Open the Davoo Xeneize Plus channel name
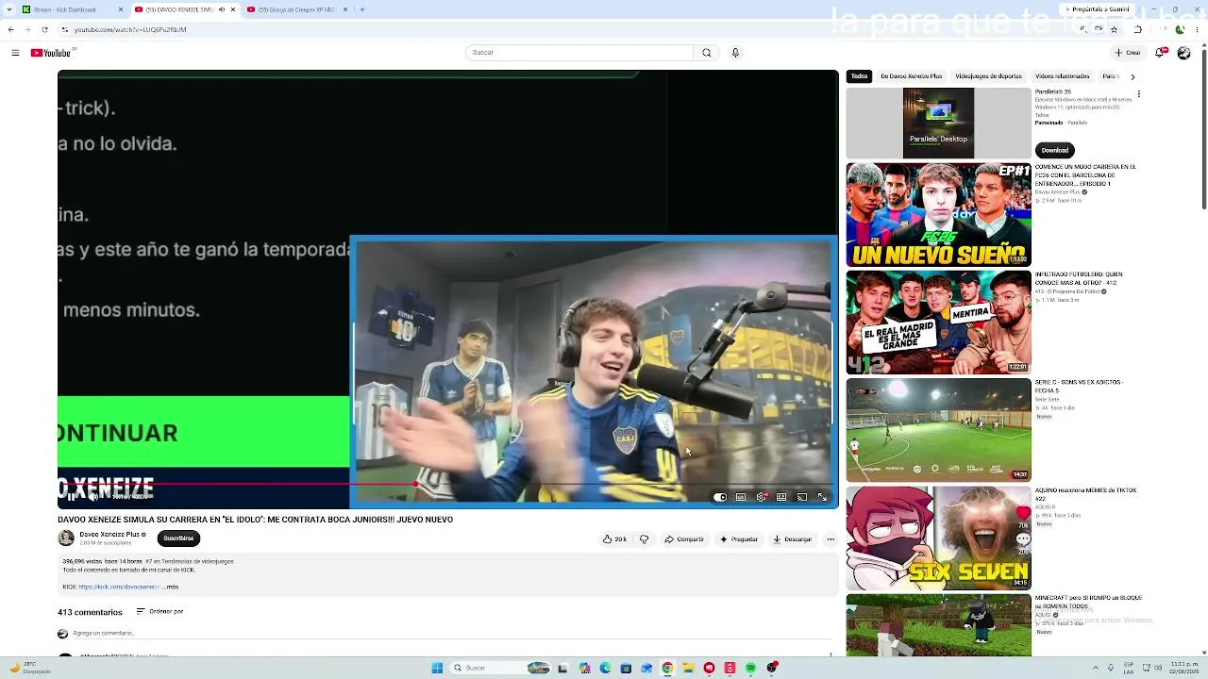The width and height of the screenshot is (1208, 679). click(109, 534)
